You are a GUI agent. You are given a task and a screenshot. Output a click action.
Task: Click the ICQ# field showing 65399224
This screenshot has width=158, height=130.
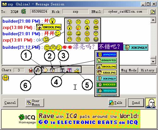tap(39, 11)
